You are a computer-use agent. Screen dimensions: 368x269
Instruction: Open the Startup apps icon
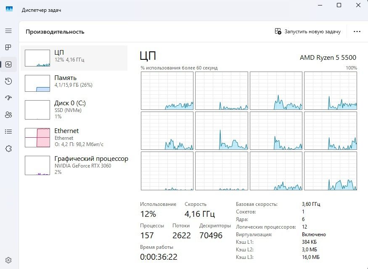(x=8, y=98)
